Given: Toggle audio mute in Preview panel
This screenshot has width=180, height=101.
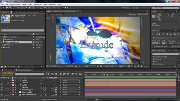Looking at the screenshot, I should pyautogui.click(x=171, y=34).
